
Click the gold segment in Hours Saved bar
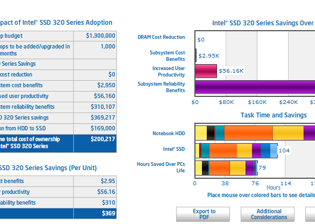click(x=237, y=168)
